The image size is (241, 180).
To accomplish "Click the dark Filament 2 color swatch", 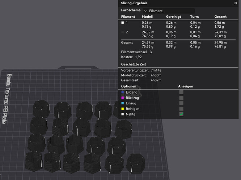I will click(x=122, y=32).
